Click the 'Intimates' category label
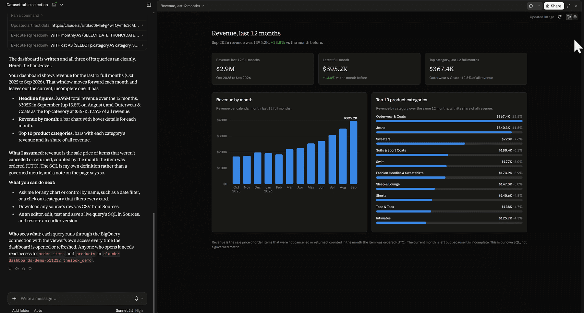 [x=383, y=218]
